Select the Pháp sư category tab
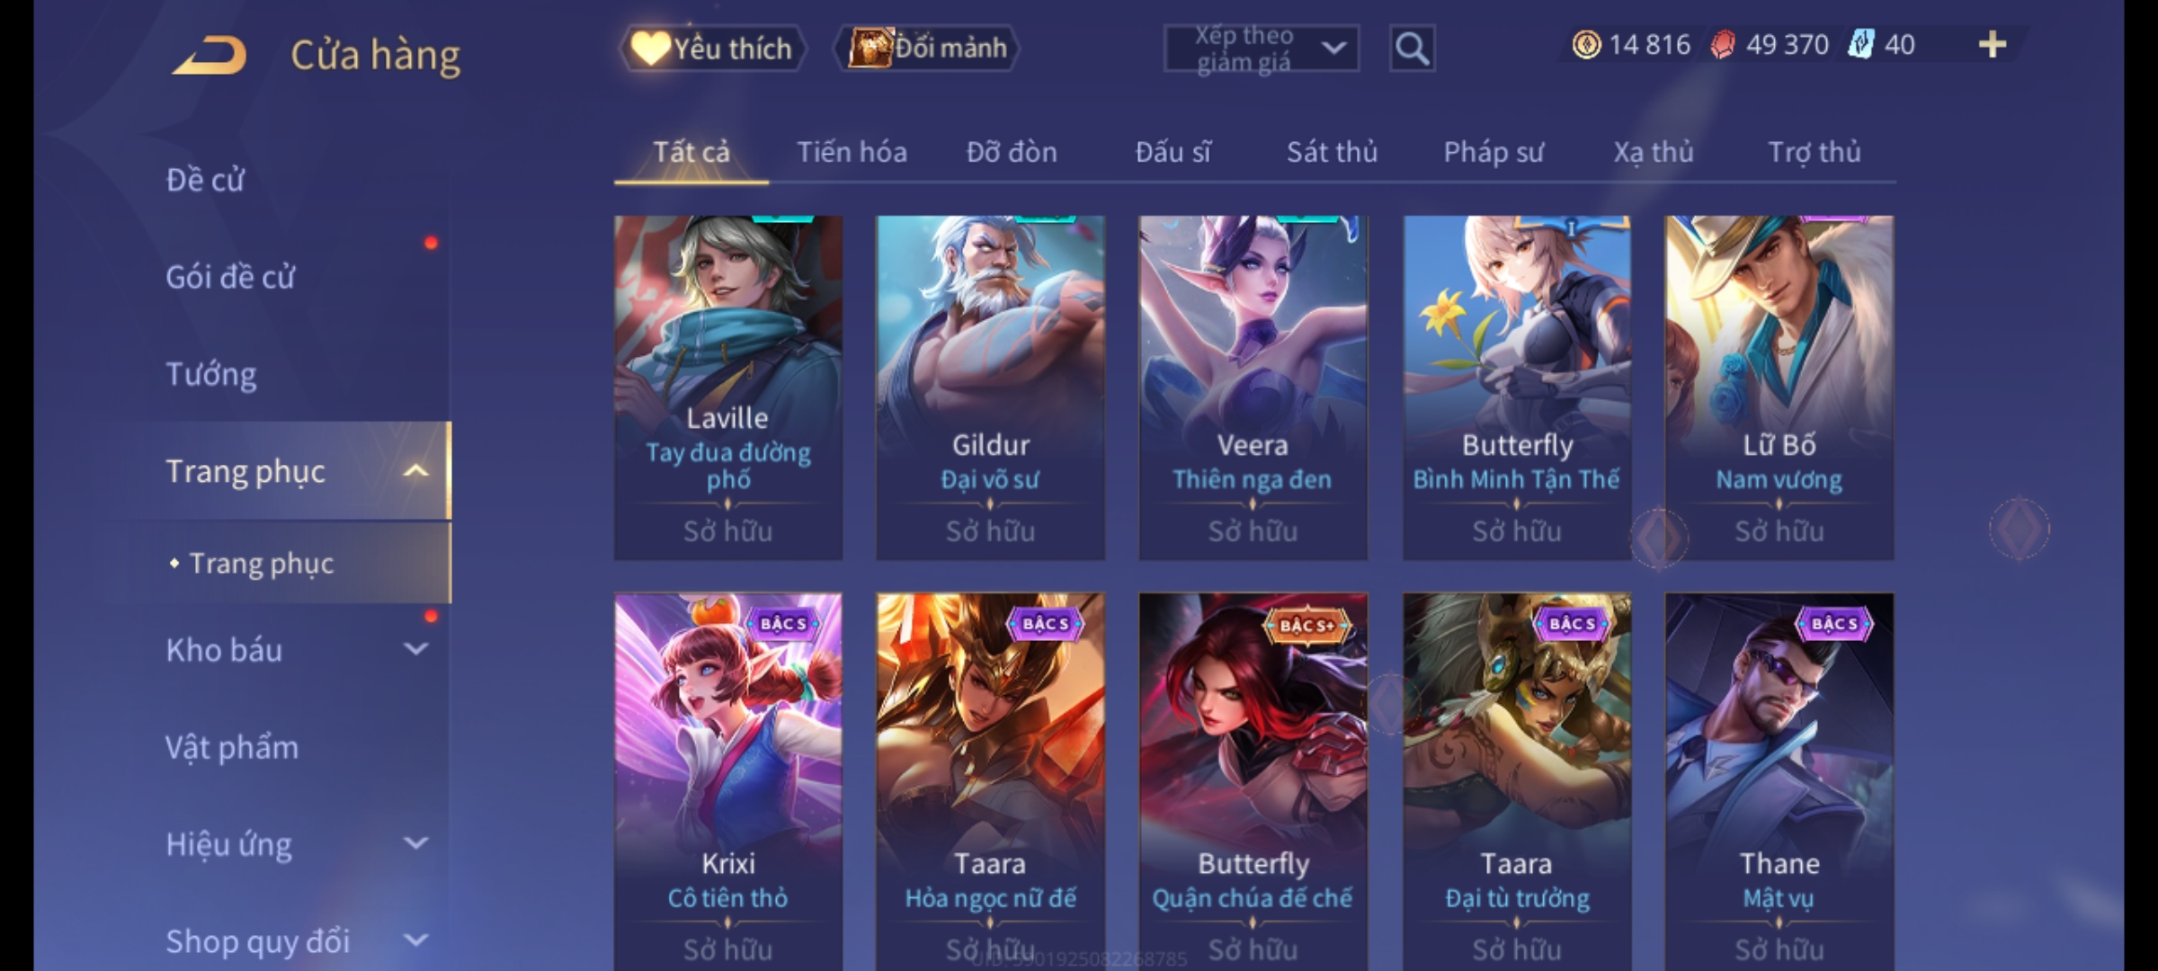 [x=1494, y=152]
